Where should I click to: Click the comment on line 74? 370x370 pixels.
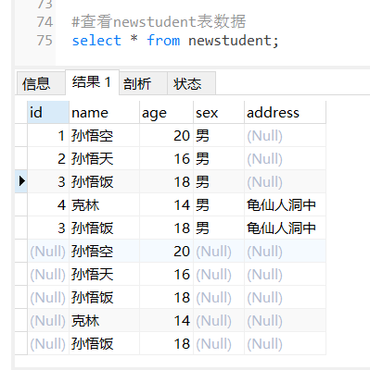[x=159, y=22]
